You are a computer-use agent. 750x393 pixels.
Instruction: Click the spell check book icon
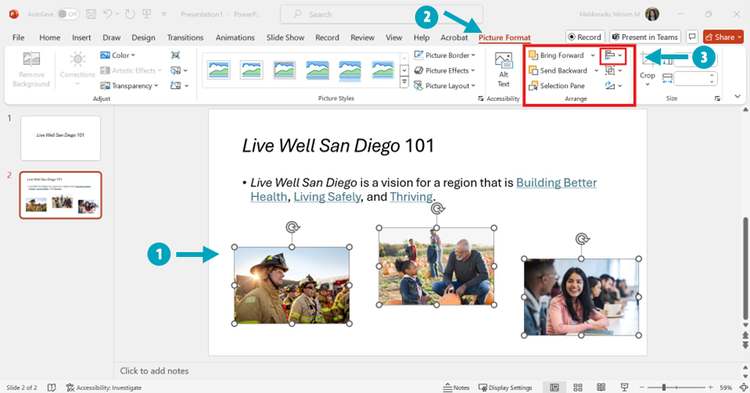(x=51, y=387)
